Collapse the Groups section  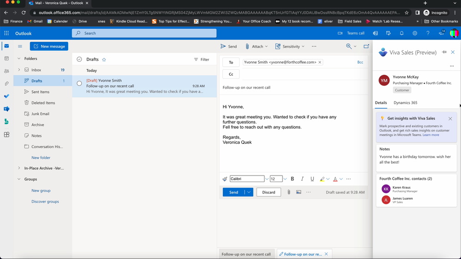click(19, 179)
